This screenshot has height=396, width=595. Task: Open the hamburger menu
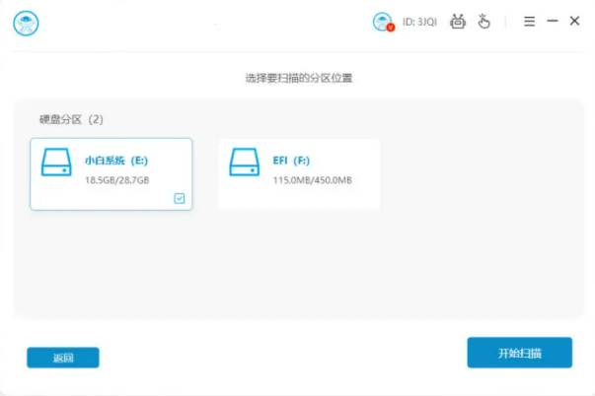(529, 22)
